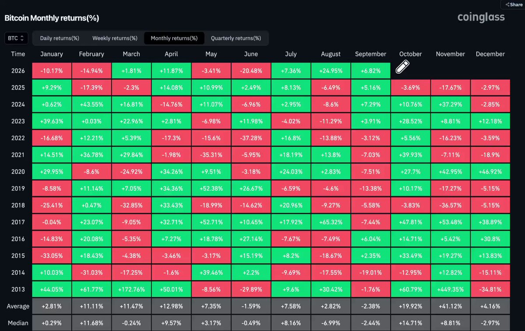Click the November 2013 +449.35% cell
Screen dimensions: 525x331
tap(450, 289)
